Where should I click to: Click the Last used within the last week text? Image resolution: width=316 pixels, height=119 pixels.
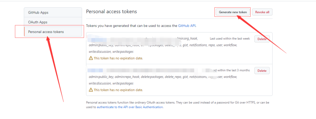pos(230,39)
